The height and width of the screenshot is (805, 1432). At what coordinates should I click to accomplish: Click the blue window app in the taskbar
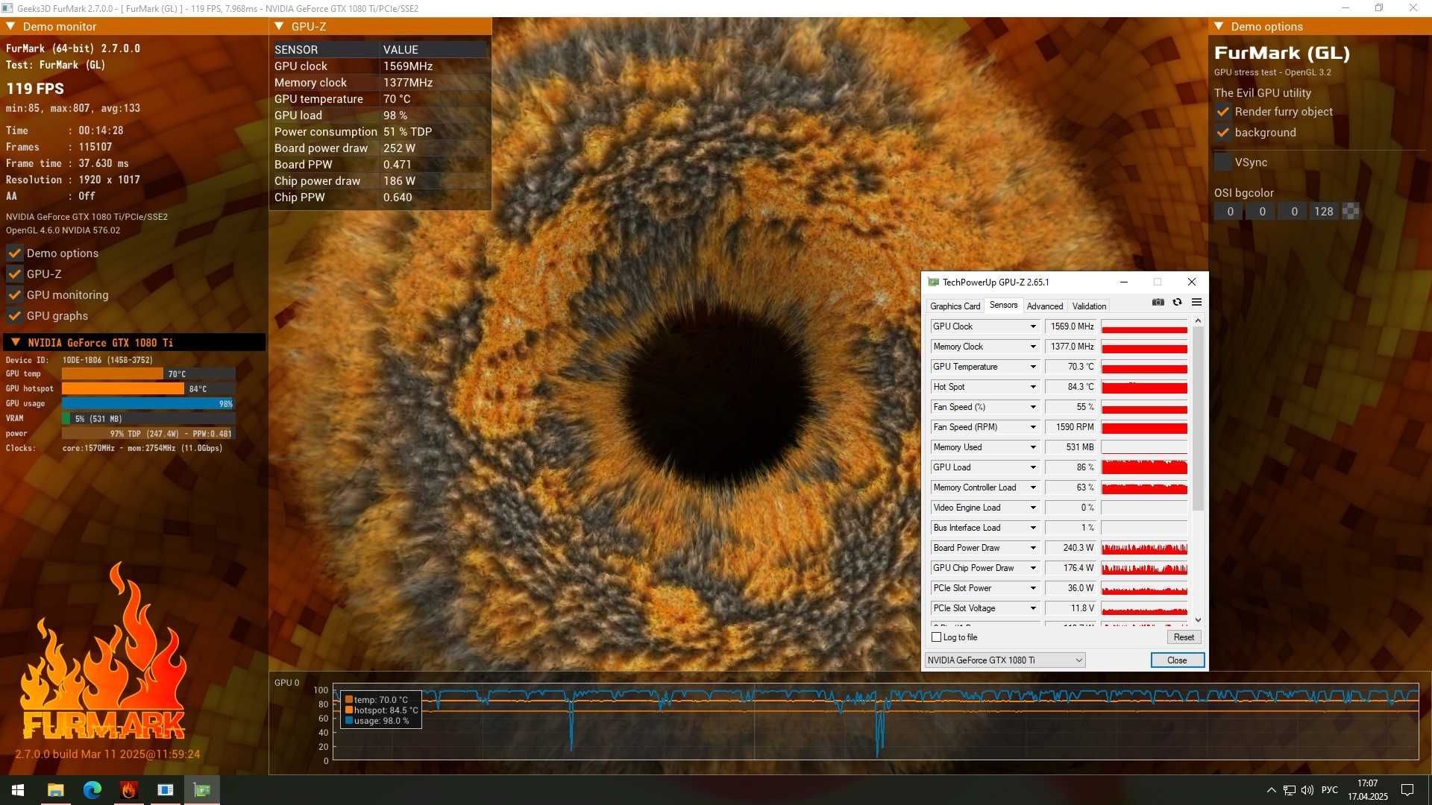tap(165, 790)
